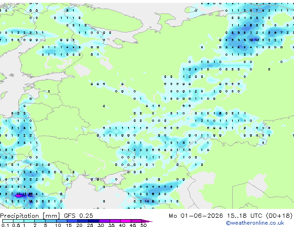Click the forecast date Mo 01-06-2026 text

(x=196, y=216)
